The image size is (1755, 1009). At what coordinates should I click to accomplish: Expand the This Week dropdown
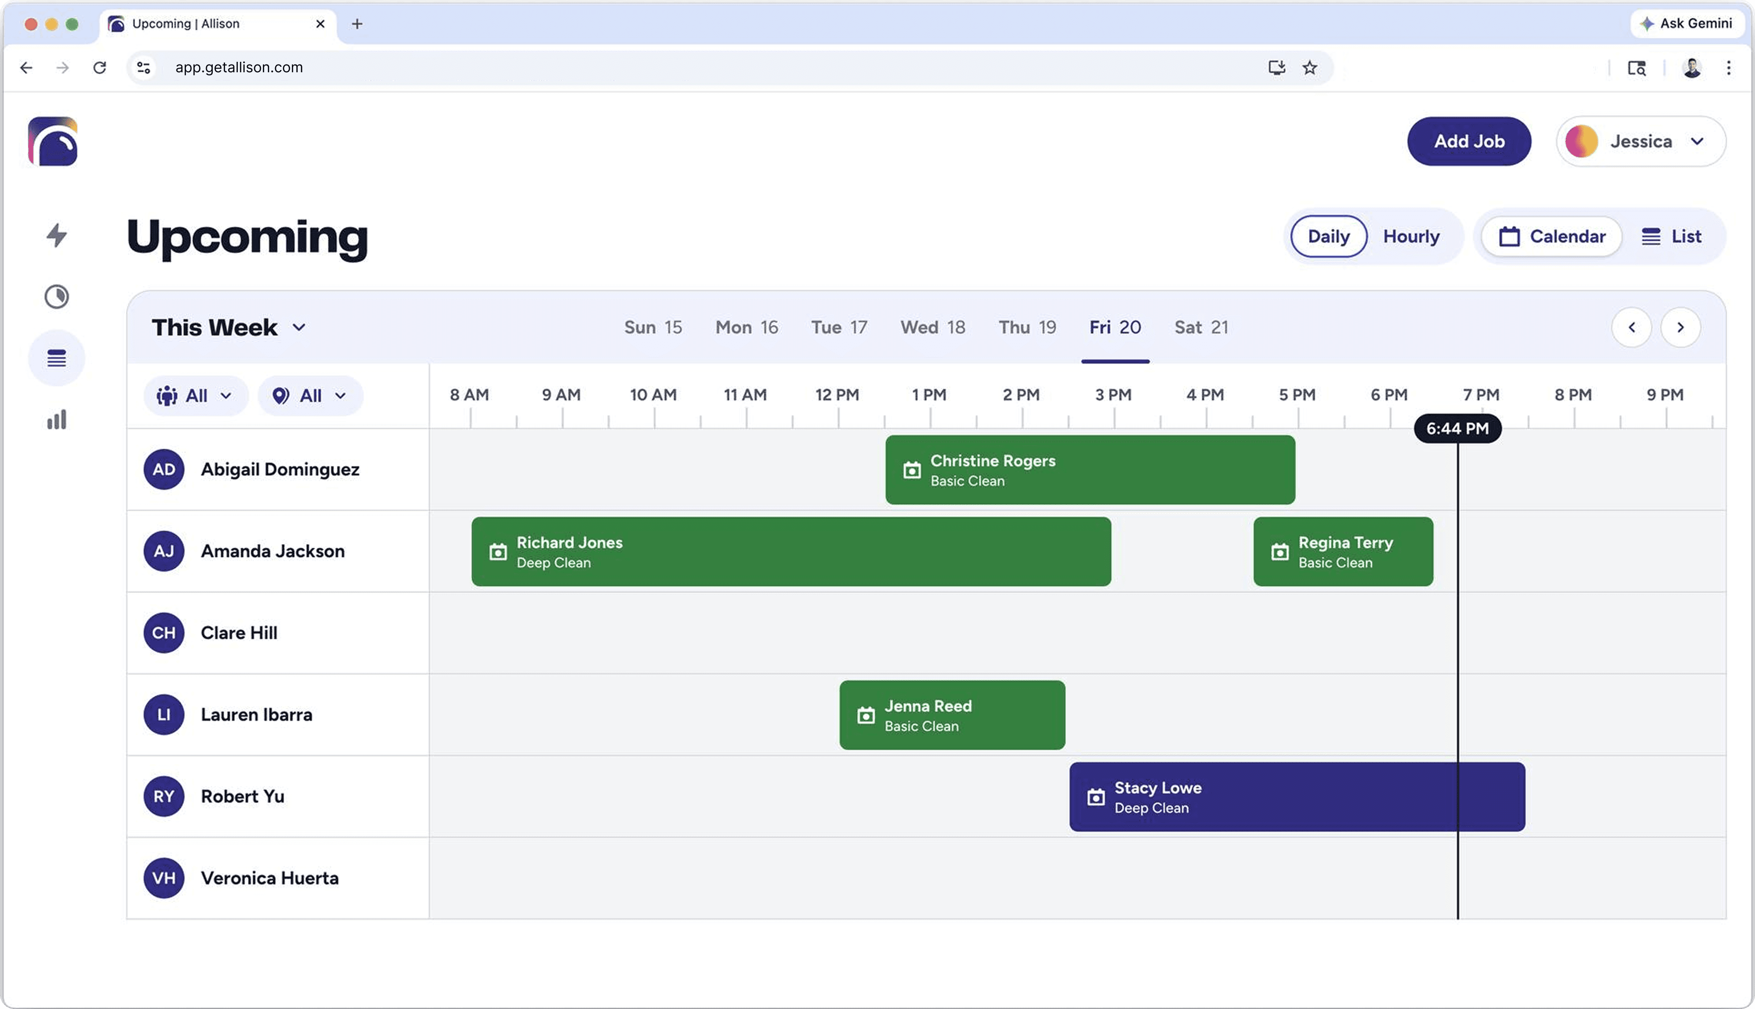coord(229,327)
